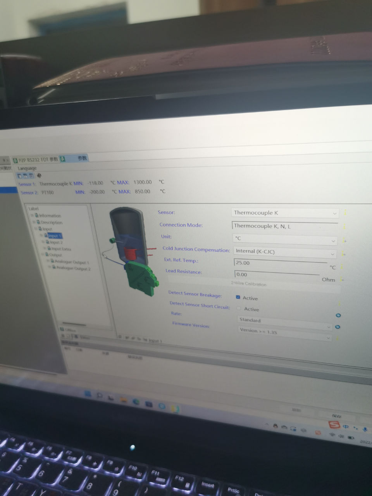
Task: Collapse the Output tree node
Action: pyautogui.click(x=43, y=255)
